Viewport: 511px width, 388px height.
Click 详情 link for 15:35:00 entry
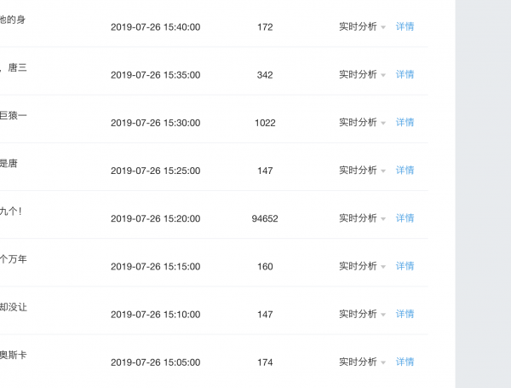click(405, 75)
